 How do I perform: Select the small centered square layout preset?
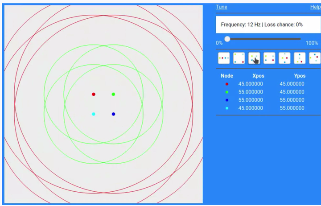coord(254,58)
